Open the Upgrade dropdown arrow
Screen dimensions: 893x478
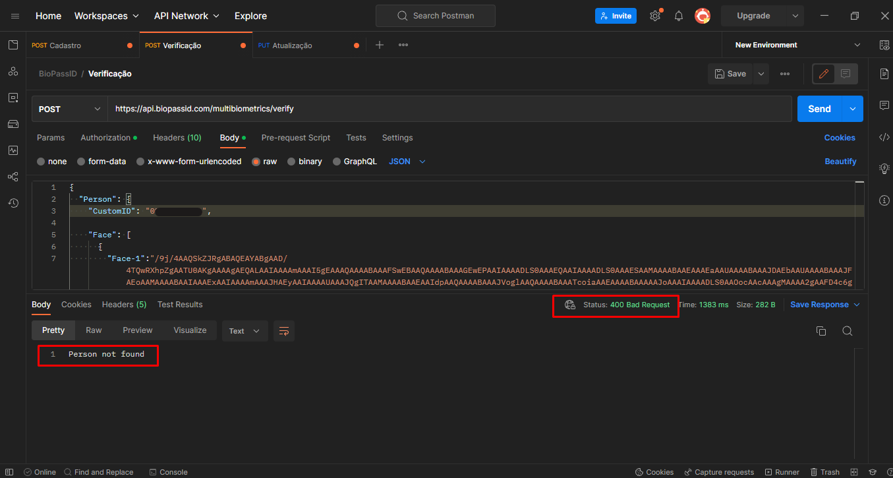pos(795,16)
